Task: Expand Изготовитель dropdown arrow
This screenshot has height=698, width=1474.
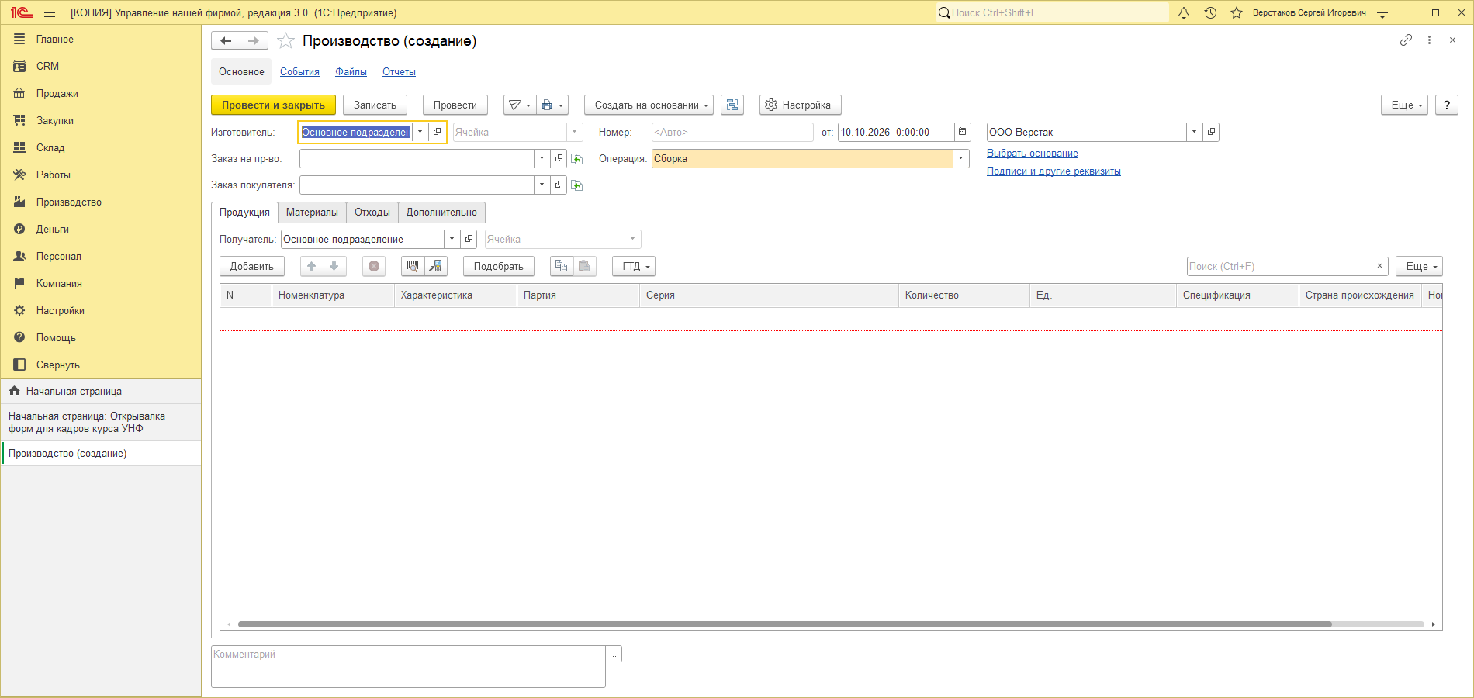Action: pyautogui.click(x=420, y=132)
